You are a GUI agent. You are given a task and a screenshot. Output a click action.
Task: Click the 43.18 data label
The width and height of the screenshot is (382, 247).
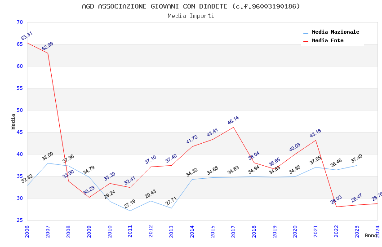tap(315, 133)
